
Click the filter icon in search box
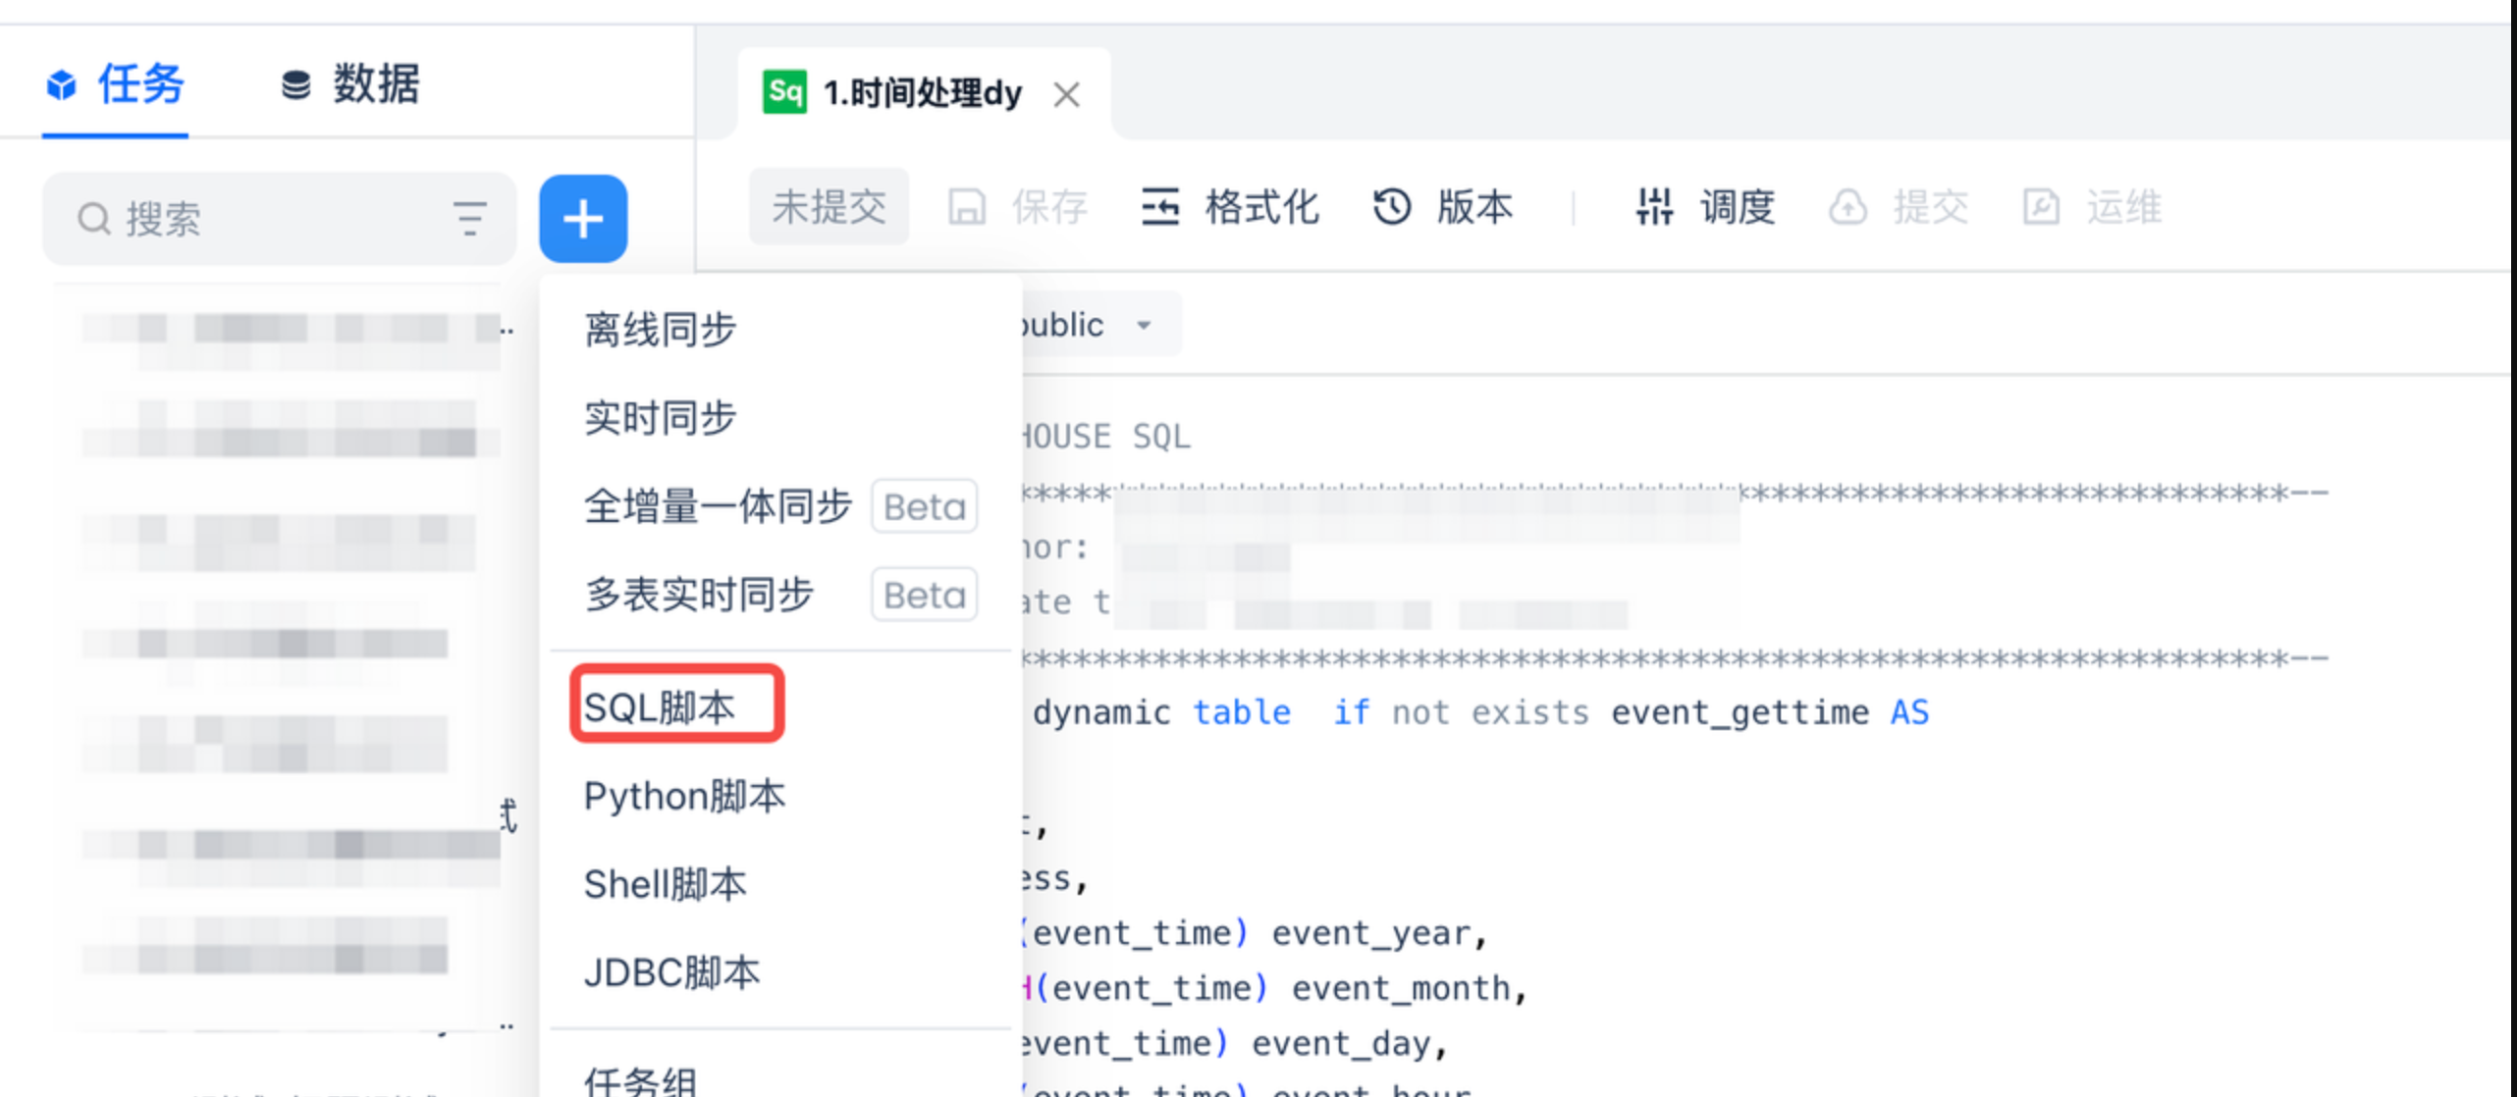click(x=470, y=218)
